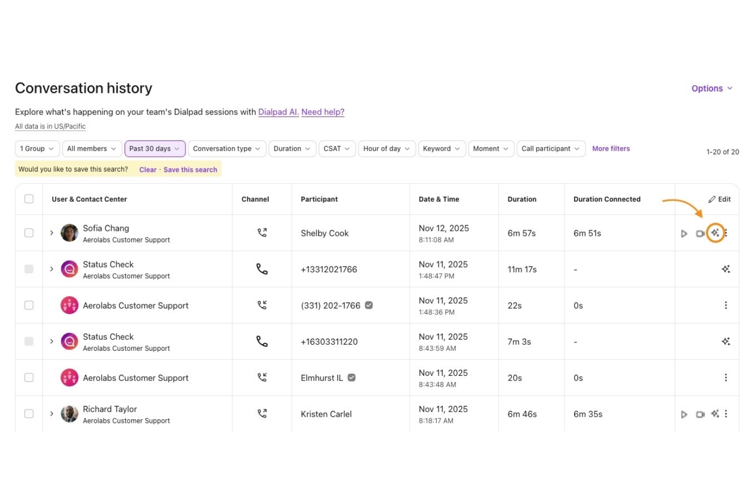Viewport: 756px width, 504px height.
Task: Click the pencil Edit columns button
Action: (719, 199)
